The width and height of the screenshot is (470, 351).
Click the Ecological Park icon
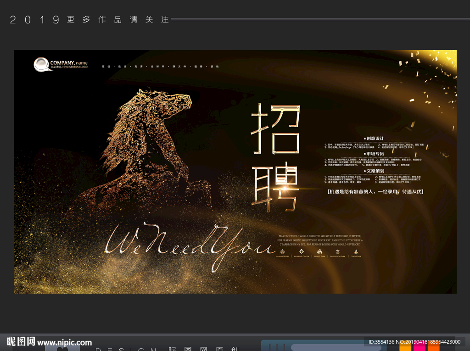point(338,251)
